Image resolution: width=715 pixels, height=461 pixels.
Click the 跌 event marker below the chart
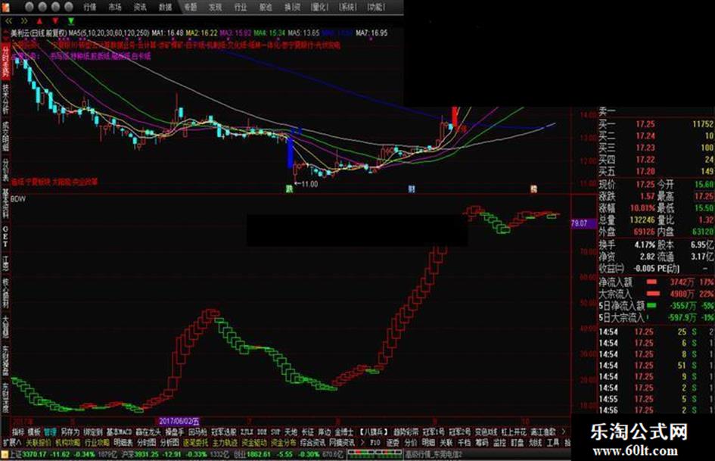tap(288, 188)
